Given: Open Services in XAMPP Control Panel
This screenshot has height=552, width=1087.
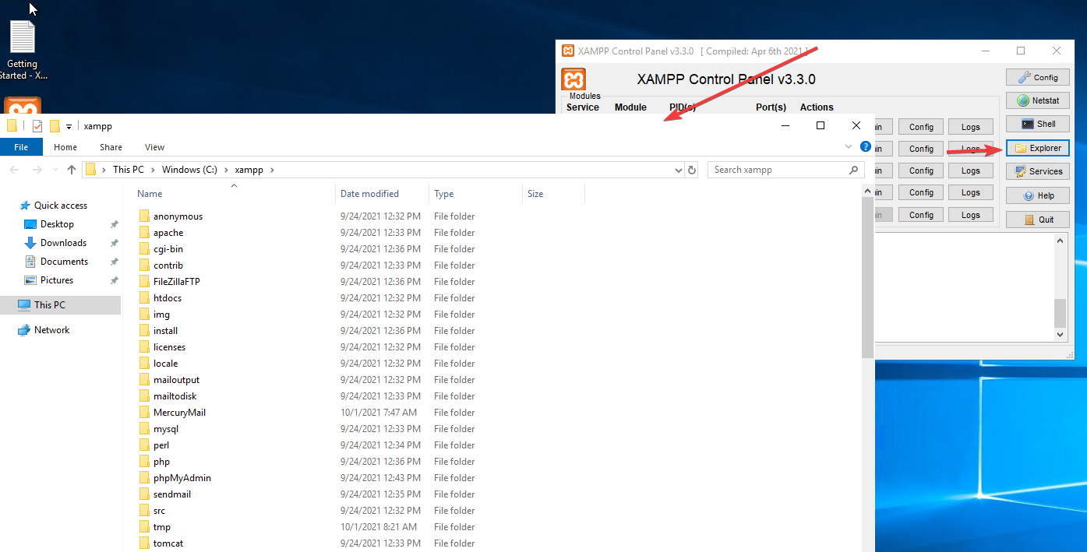Looking at the screenshot, I should 1037,171.
